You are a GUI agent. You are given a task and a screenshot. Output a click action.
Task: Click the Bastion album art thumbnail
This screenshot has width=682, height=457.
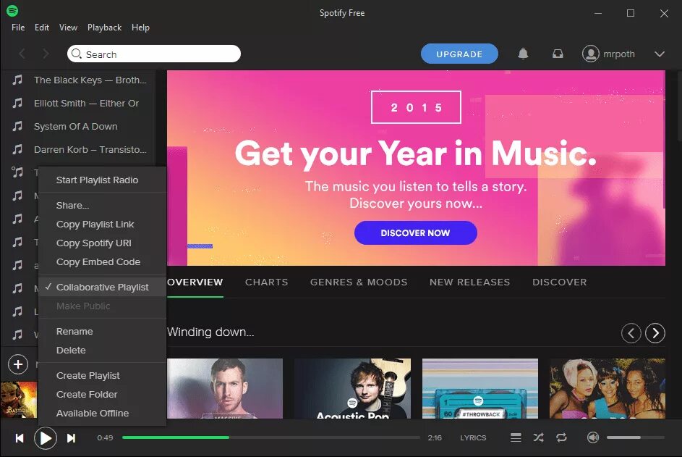pyautogui.click(x=19, y=400)
